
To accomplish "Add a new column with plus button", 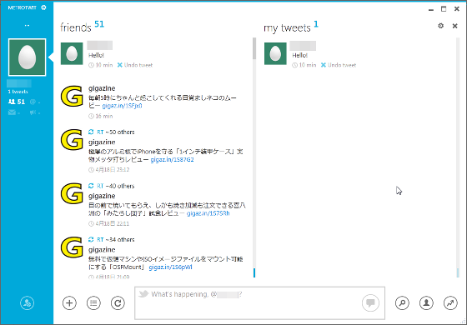I will (69, 303).
